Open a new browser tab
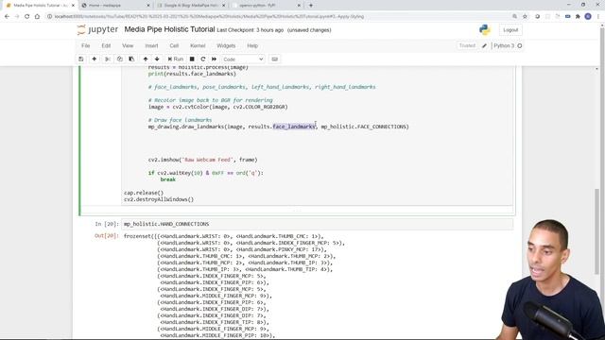The image size is (605, 340). tap(311, 6)
